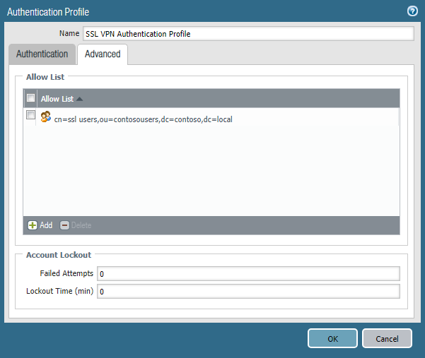Open the help question mark icon

[412, 11]
